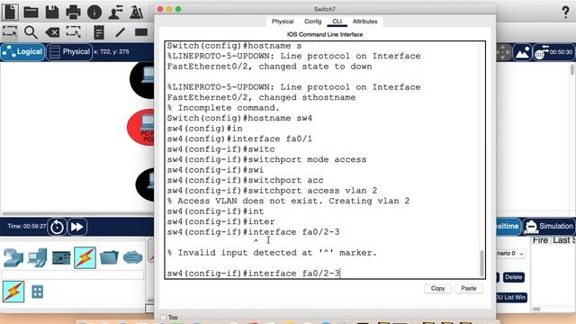Image resolution: width=576 pixels, height=324 pixels.
Task: Open a file with the folder icon
Action: 31,12
